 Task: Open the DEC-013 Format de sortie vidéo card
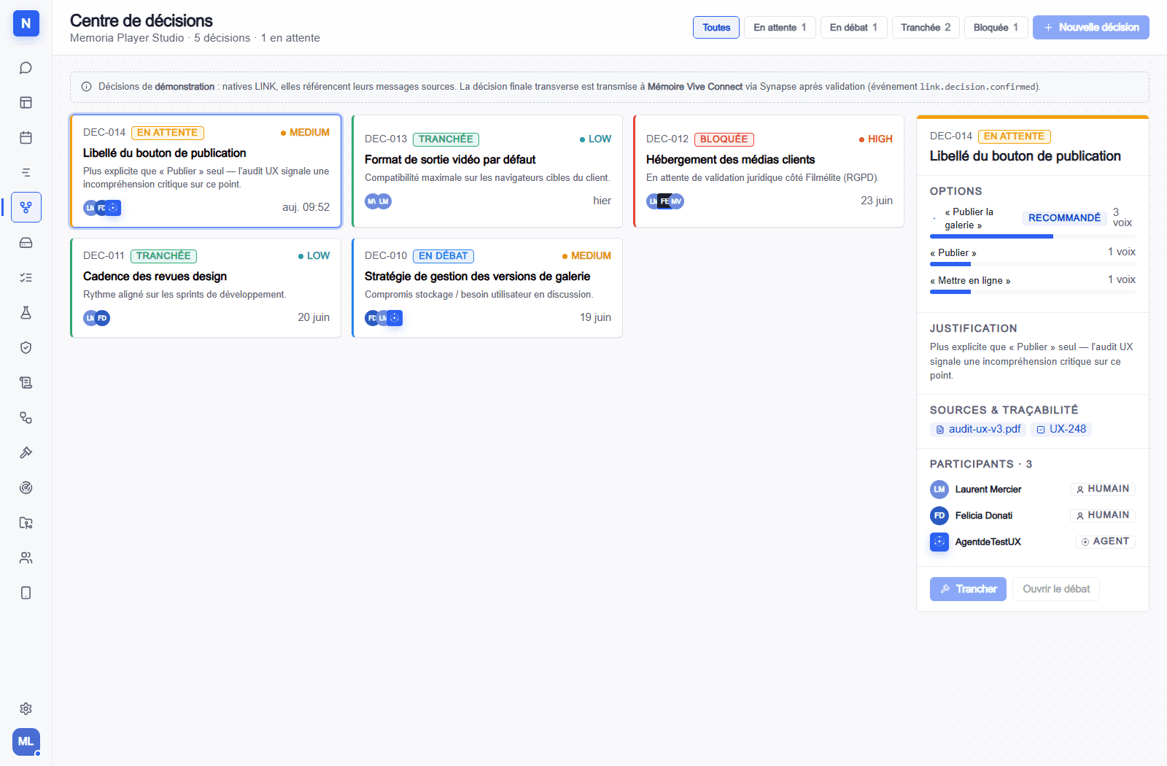[487, 171]
